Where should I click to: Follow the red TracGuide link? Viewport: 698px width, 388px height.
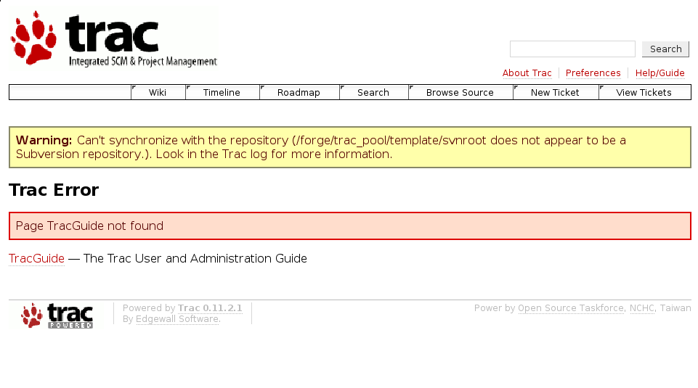tap(36, 259)
